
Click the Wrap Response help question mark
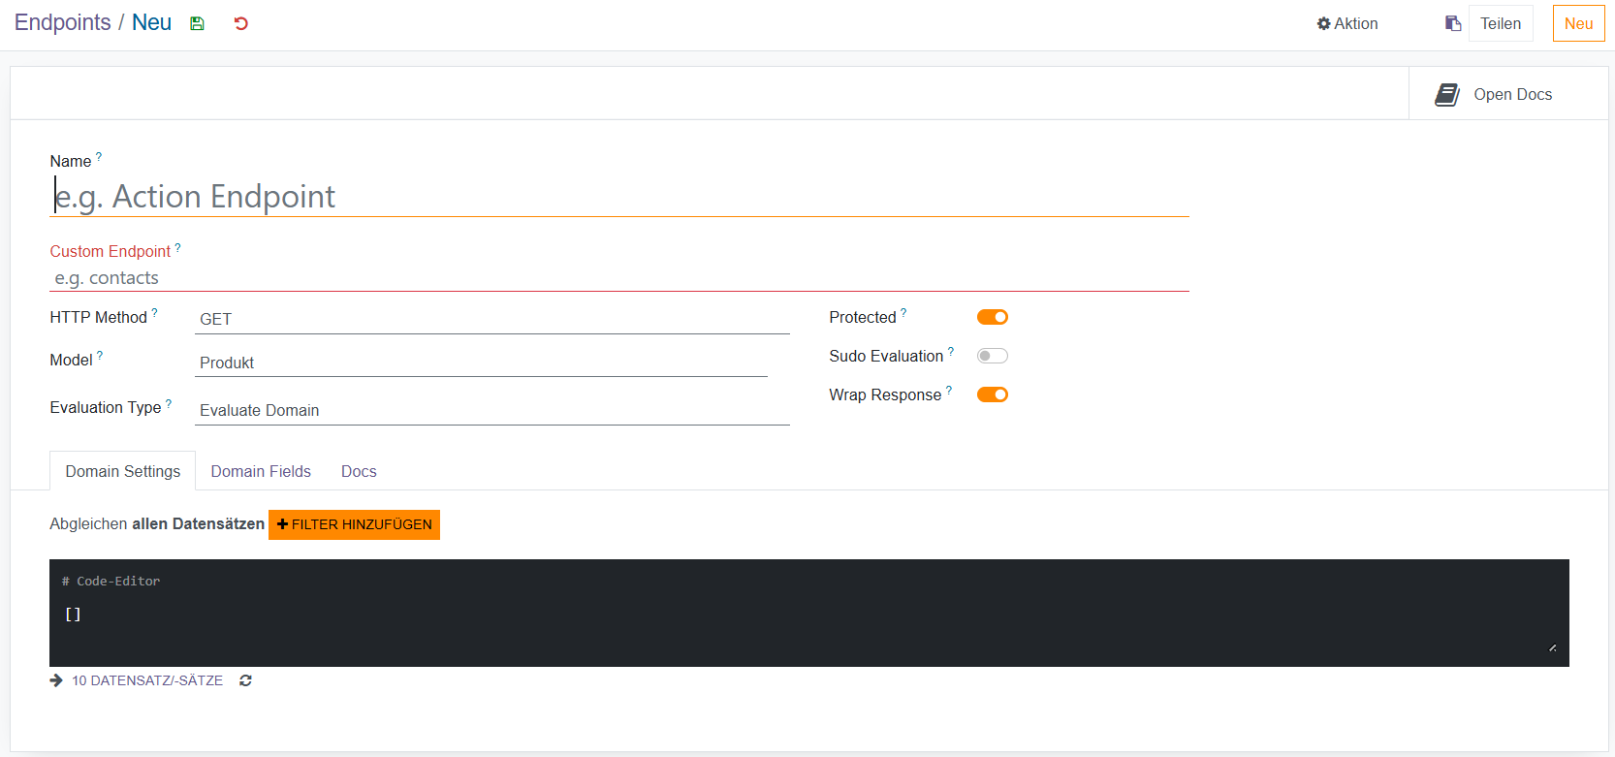(x=949, y=390)
